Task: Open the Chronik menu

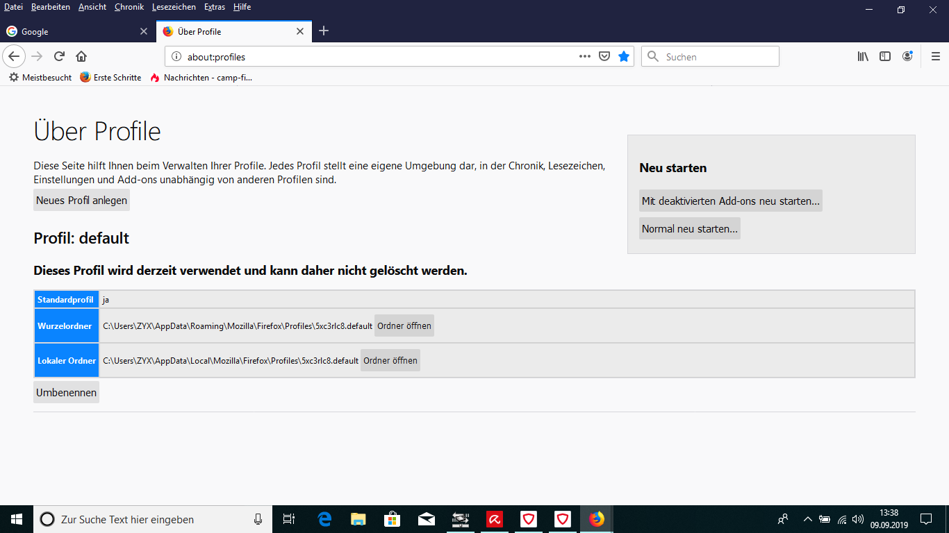Action: [x=129, y=7]
